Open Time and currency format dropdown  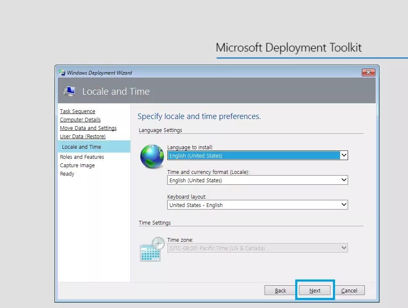(x=257, y=180)
